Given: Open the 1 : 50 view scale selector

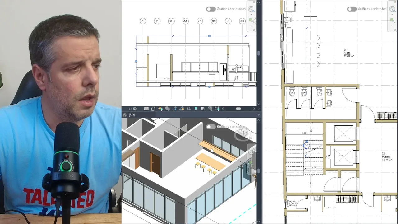Looking at the screenshot, I should pyautogui.click(x=133, y=109).
